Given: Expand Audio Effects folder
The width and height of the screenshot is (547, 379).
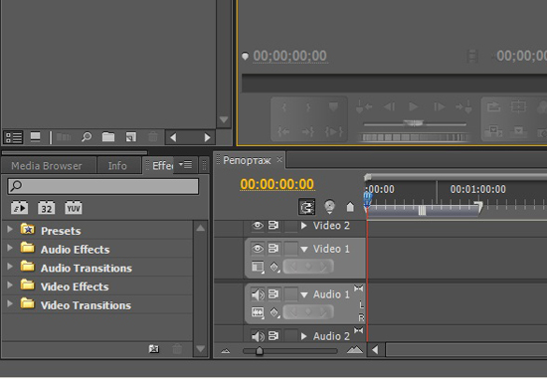Looking at the screenshot, I should coord(10,248).
